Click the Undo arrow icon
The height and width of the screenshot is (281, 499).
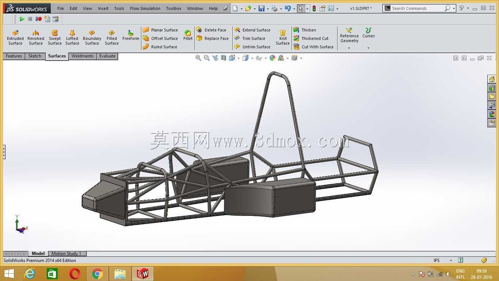287,8
